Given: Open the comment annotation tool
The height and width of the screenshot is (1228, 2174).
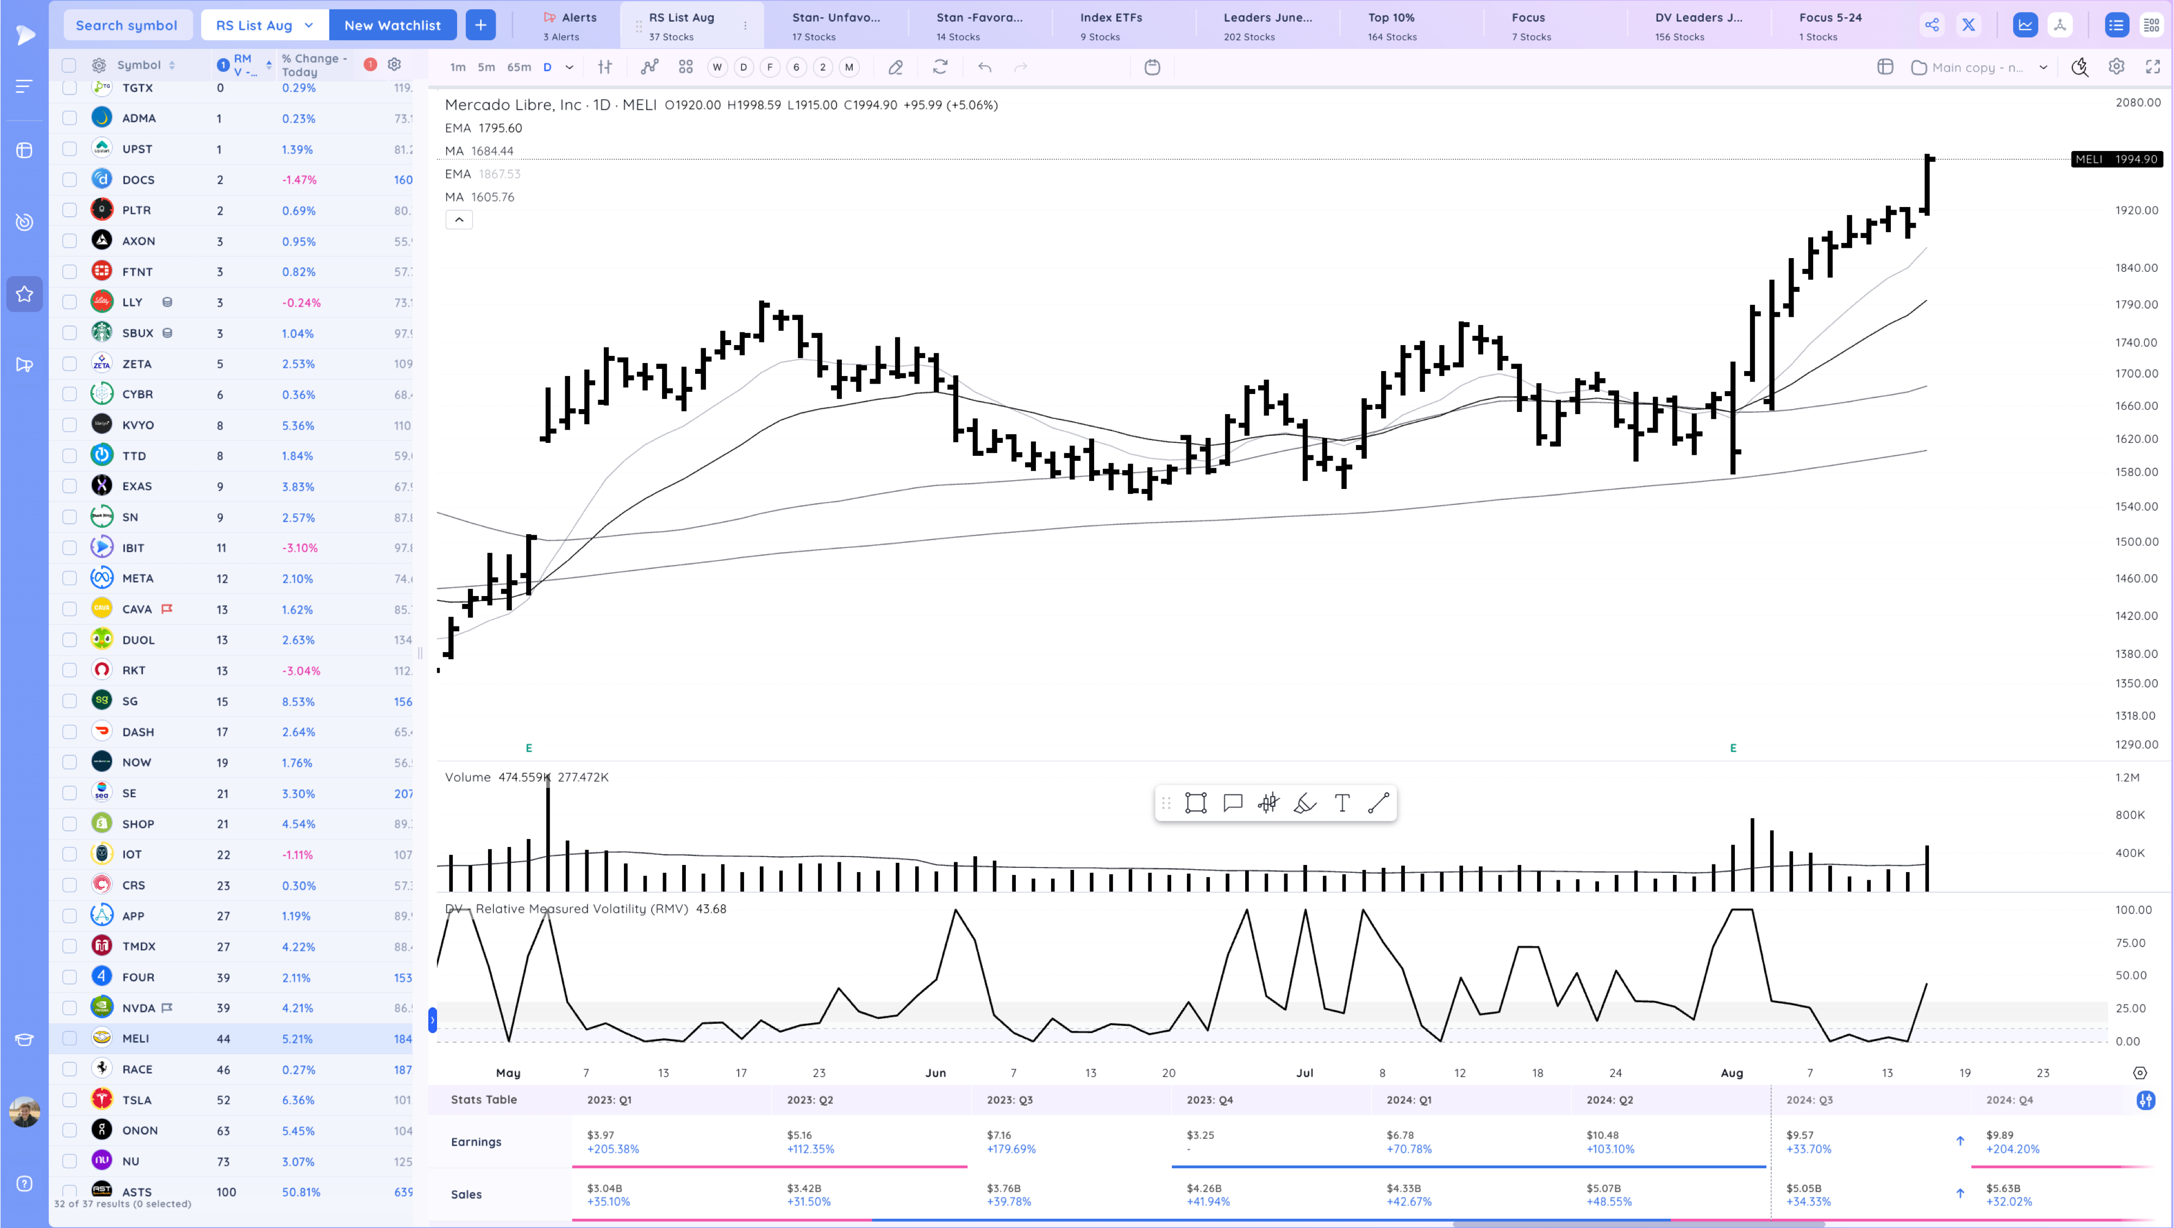Looking at the screenshot, I should click(1232, 803).
